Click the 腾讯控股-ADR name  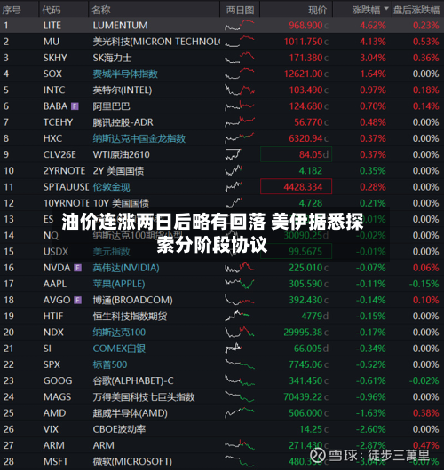click(123, 122)
